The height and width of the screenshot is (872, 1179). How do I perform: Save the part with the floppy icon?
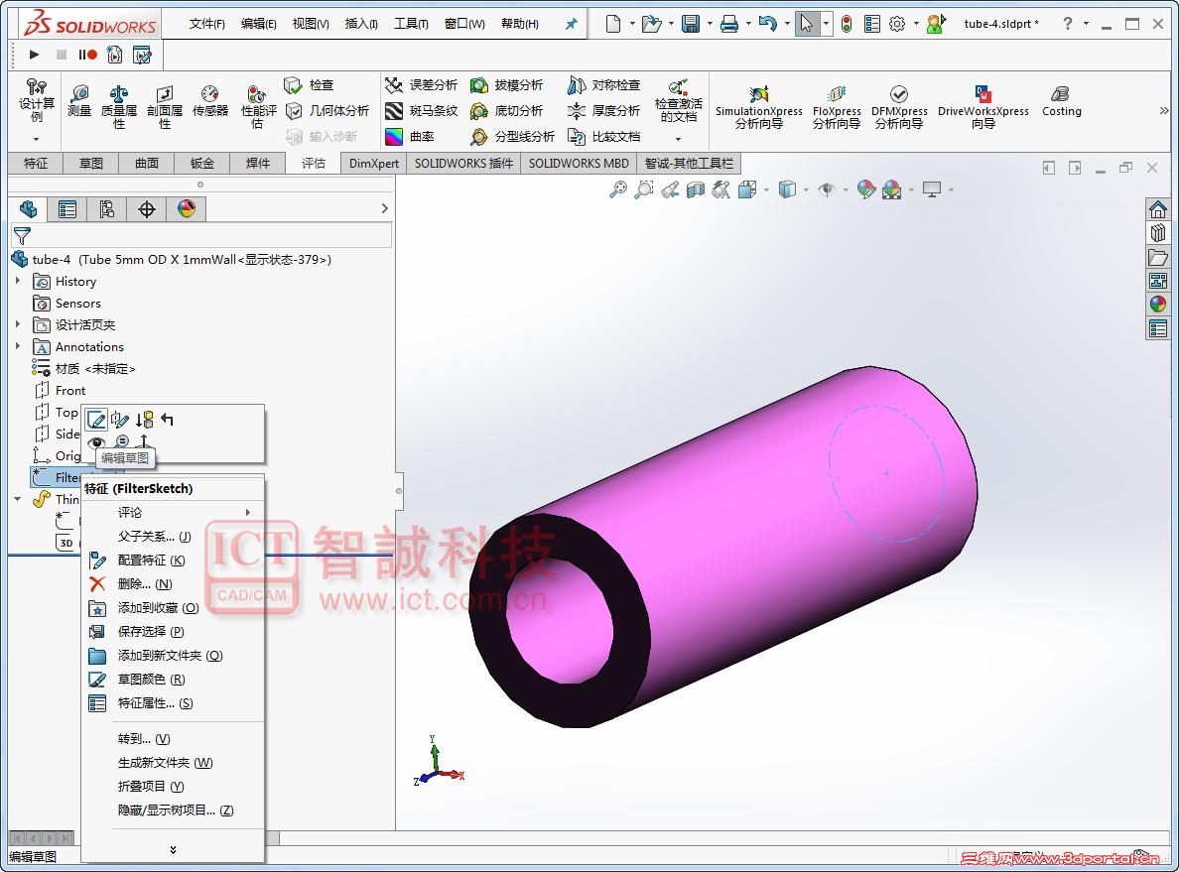tap(691, 24)
